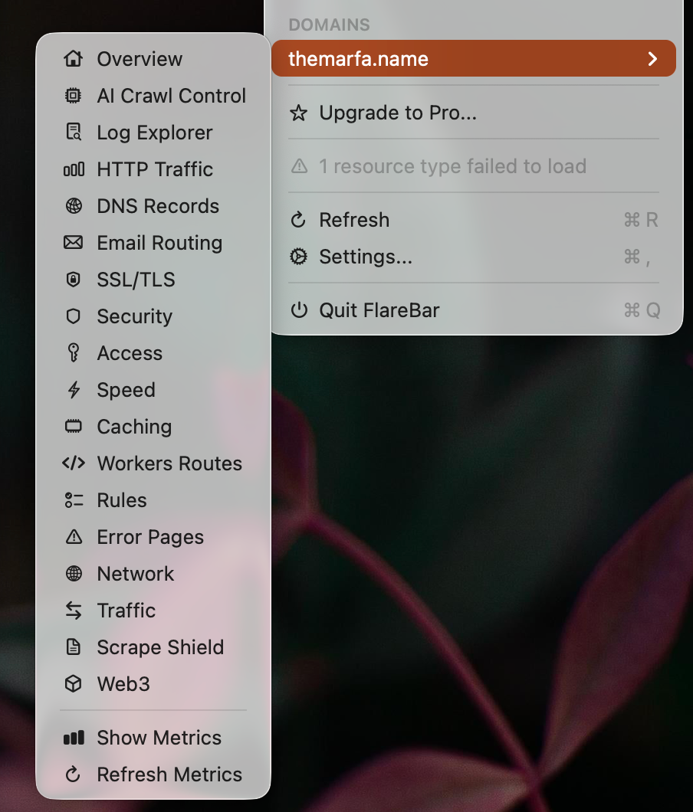Open the DNS Records menu entry
This screenshot has width=693, height=812.
point(157,206)
